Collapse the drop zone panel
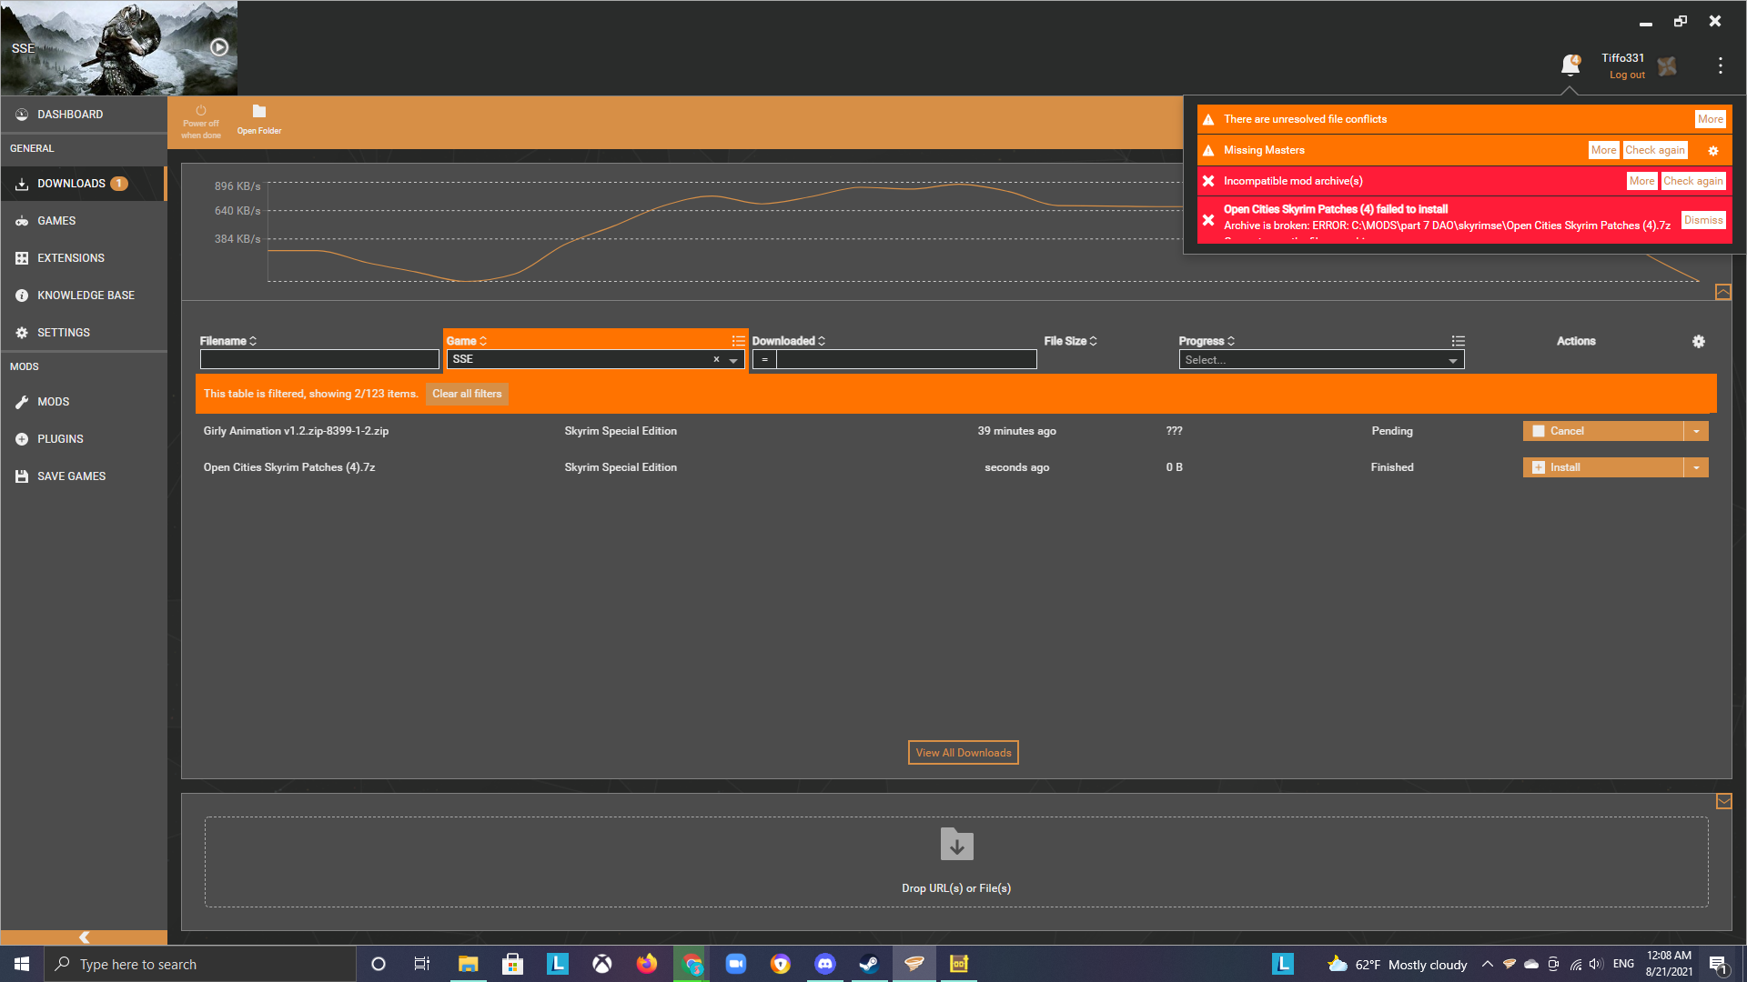The width and height of the screenshot is (1747, 982). point(1723,801)
